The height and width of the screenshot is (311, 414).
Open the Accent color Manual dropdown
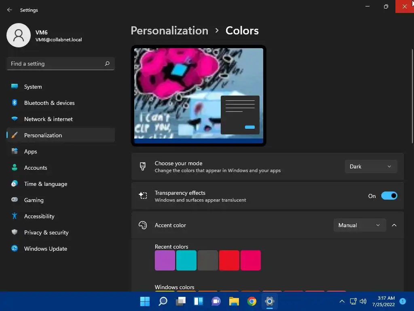pos(359,225)
